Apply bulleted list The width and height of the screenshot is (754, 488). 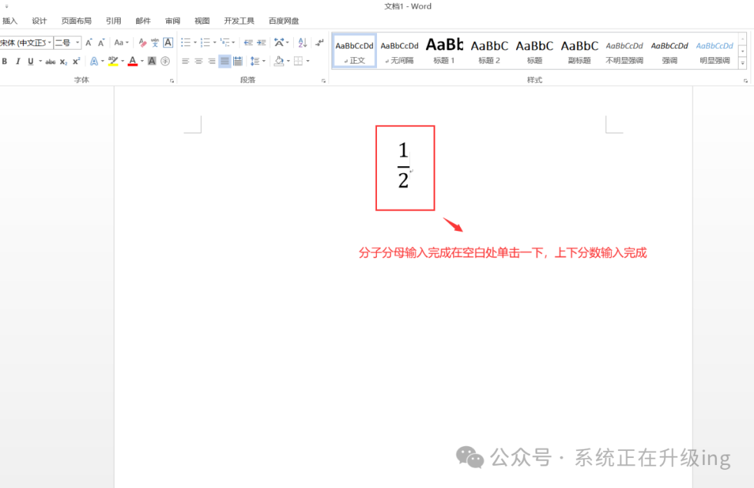click(186, 43)
